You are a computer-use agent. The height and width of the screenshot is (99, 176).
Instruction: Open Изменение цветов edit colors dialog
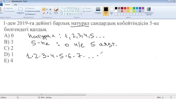(149, 11)
